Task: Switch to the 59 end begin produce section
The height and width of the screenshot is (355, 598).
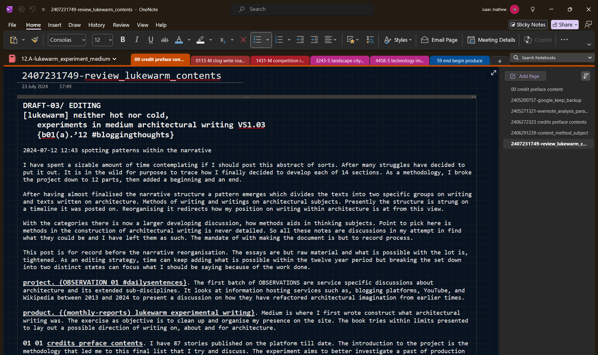Action: point(459,61)
